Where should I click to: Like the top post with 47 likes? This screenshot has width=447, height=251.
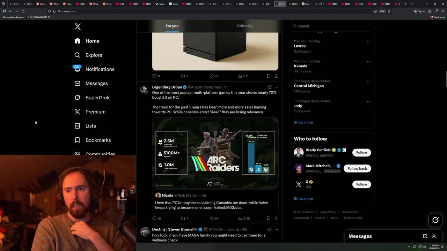point(214,76)
